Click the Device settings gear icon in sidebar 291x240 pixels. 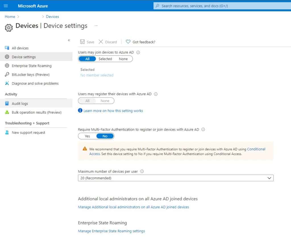point(7,57)
